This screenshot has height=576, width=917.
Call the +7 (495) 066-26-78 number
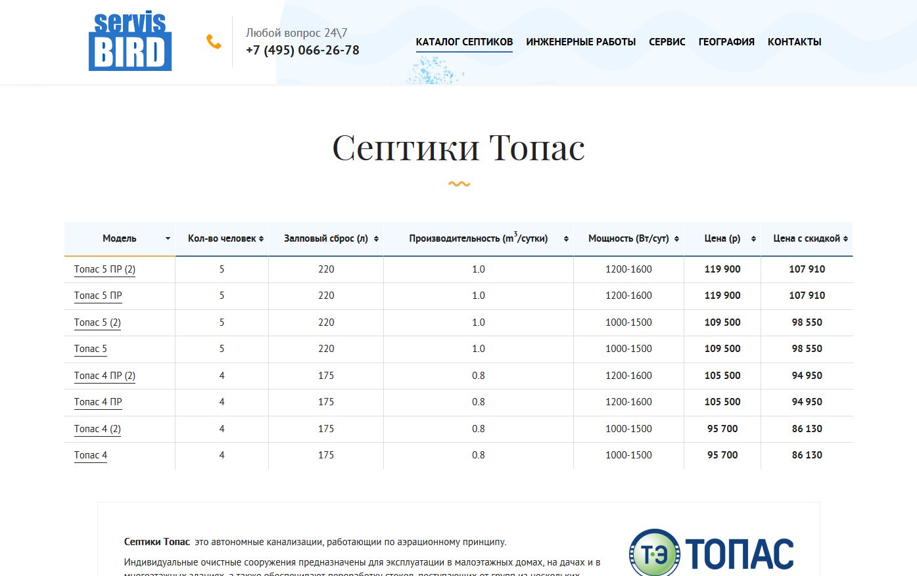click(302, 50)
